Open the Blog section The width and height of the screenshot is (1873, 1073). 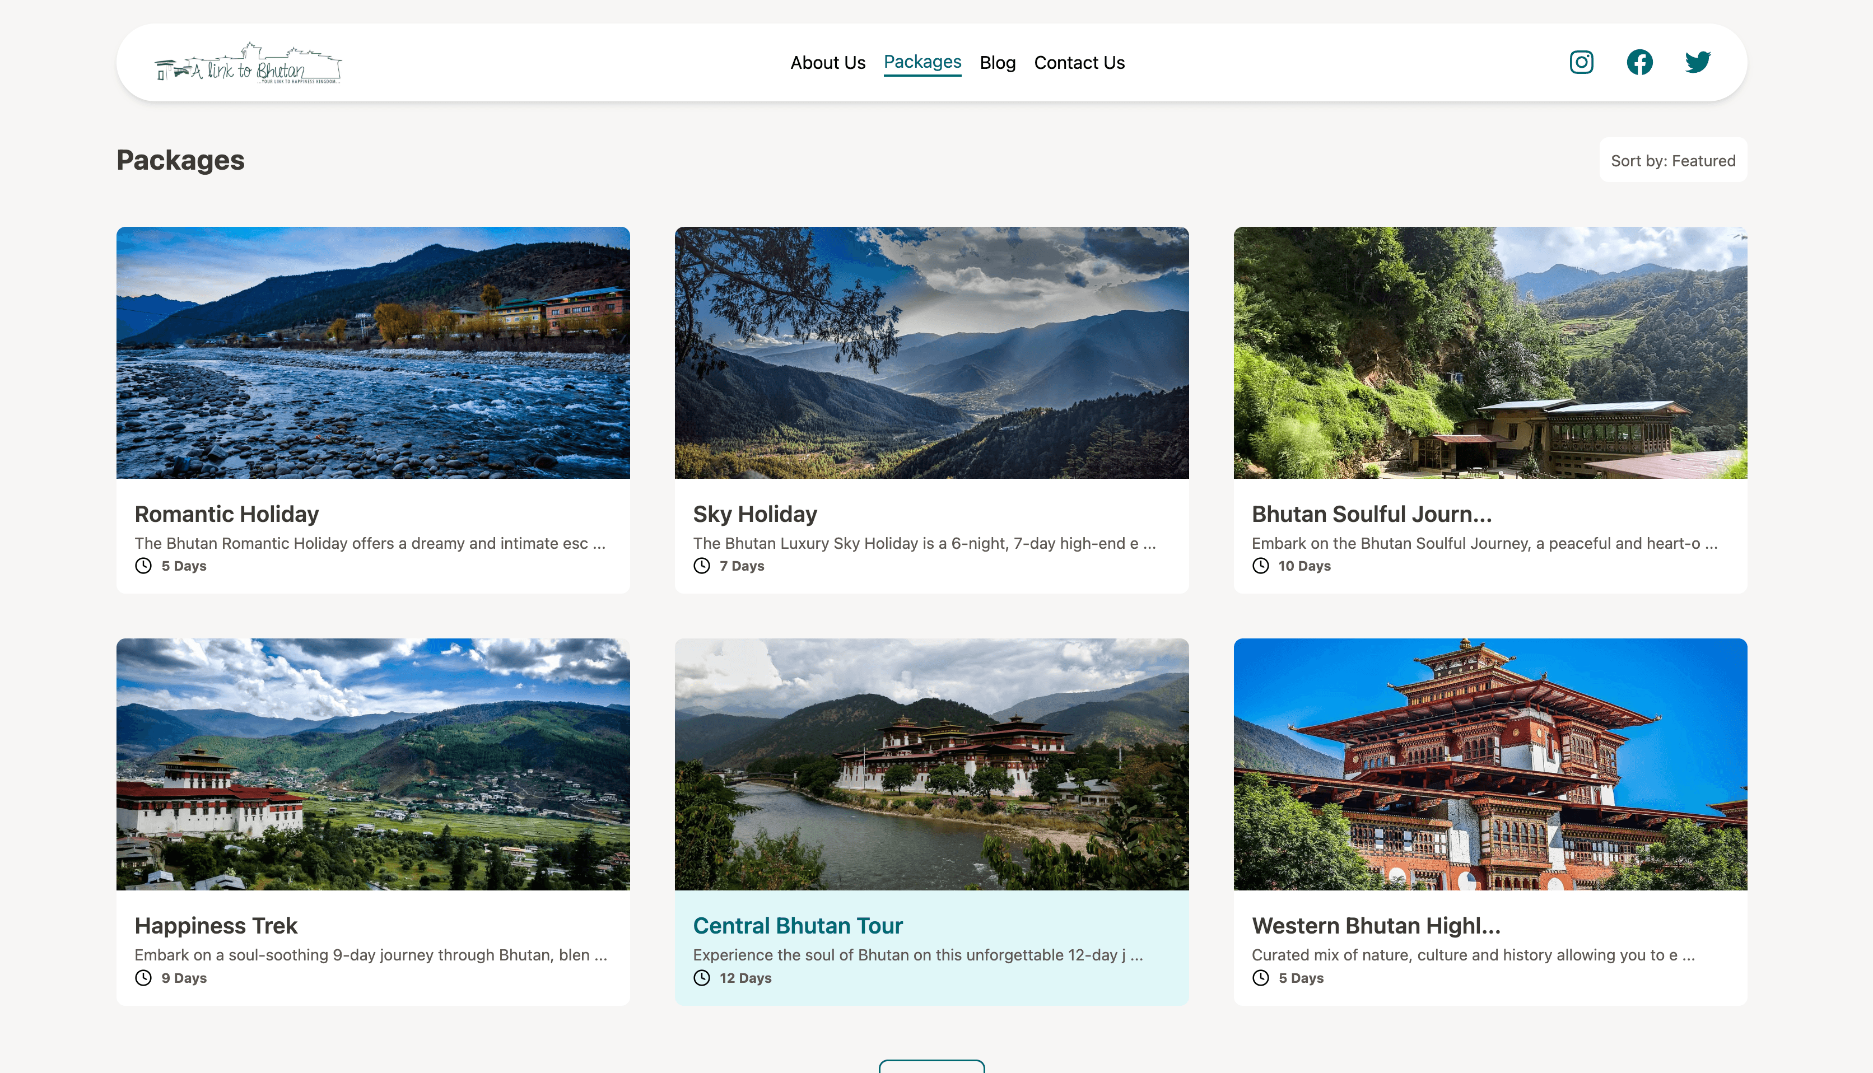(x=998, y=63)
